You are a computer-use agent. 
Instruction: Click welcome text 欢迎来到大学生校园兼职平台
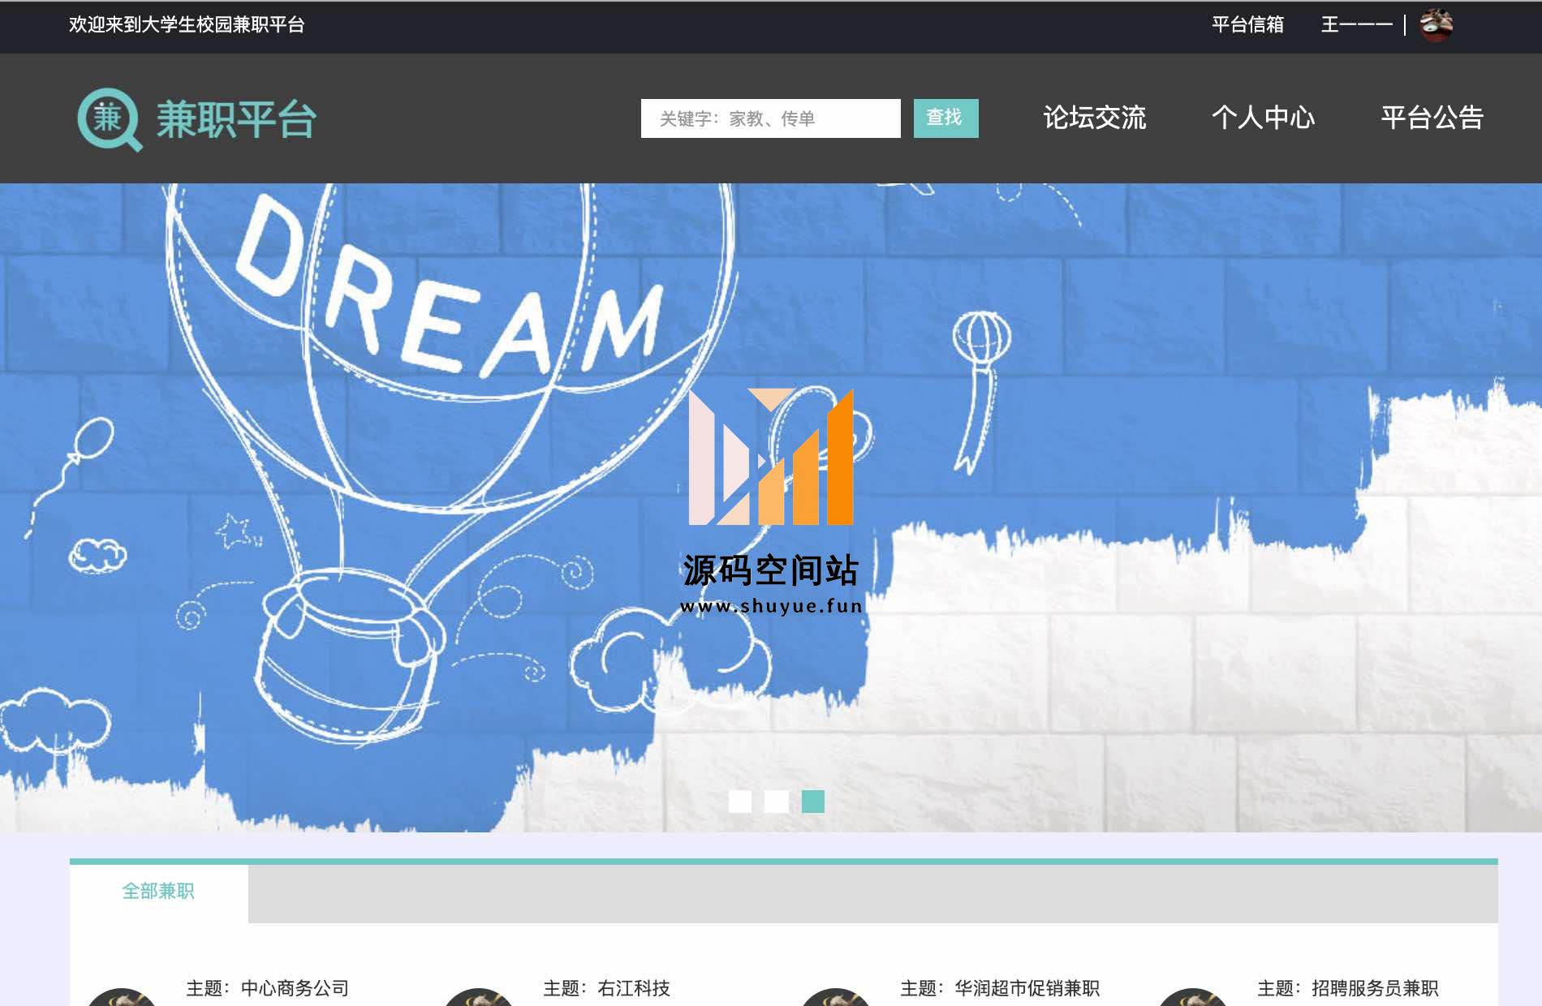pos(187,25)
